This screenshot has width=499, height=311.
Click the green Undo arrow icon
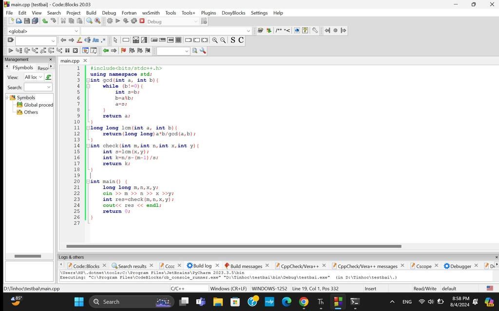[45, 21]
